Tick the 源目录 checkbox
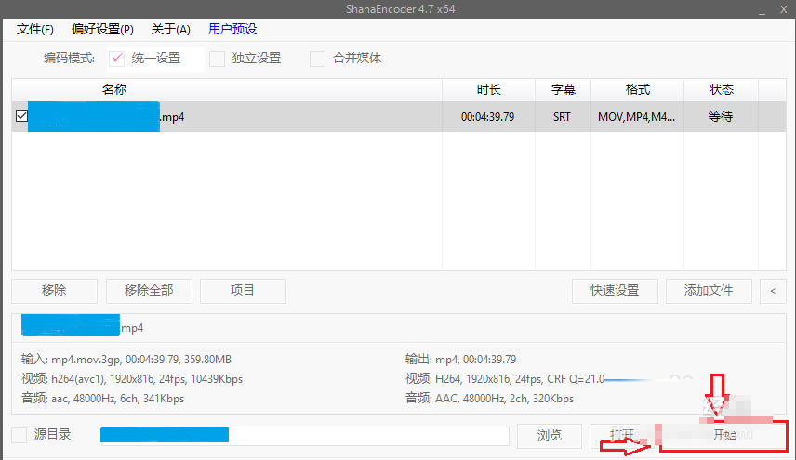The height and width of the screenshot is (460, 796). 20,435
